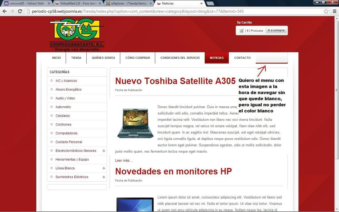Screen dimensions: 339x212
Task: Click the browser back arrow
Action: [x=5, y=11]
